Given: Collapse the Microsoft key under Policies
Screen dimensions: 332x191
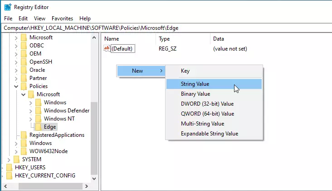Looking at the screenshot, I should (x=23, y=95).
